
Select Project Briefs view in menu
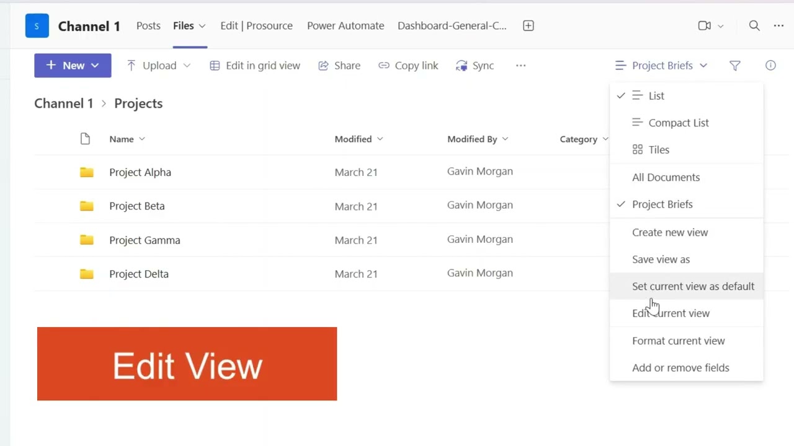(687, 204)
